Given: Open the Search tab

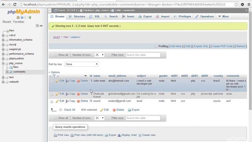Looking at the screenshot, I should pos(111,17).
